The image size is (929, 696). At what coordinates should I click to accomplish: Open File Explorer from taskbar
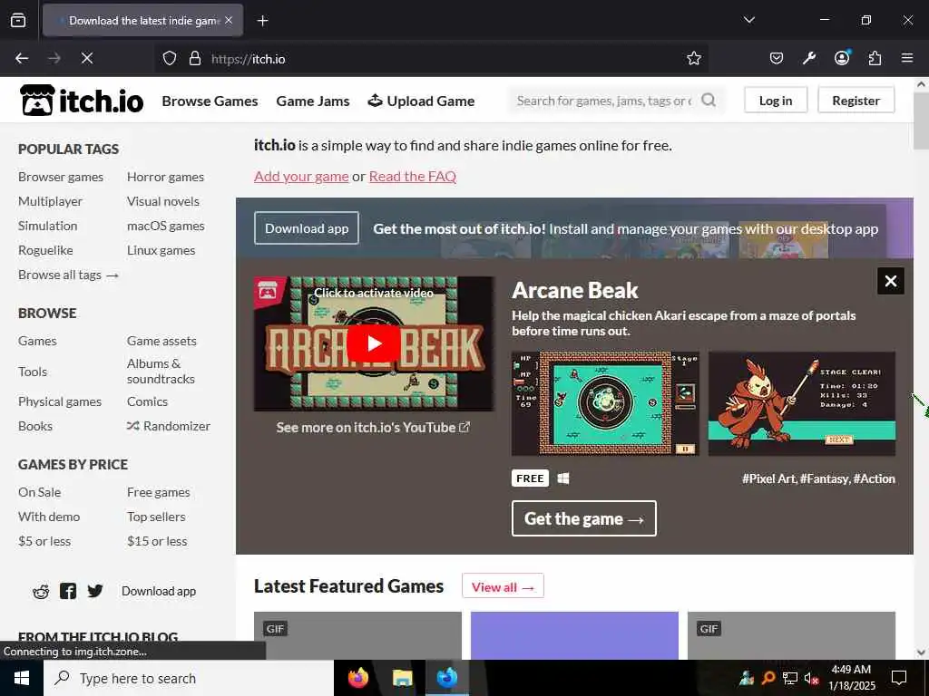tap(402, 678)
